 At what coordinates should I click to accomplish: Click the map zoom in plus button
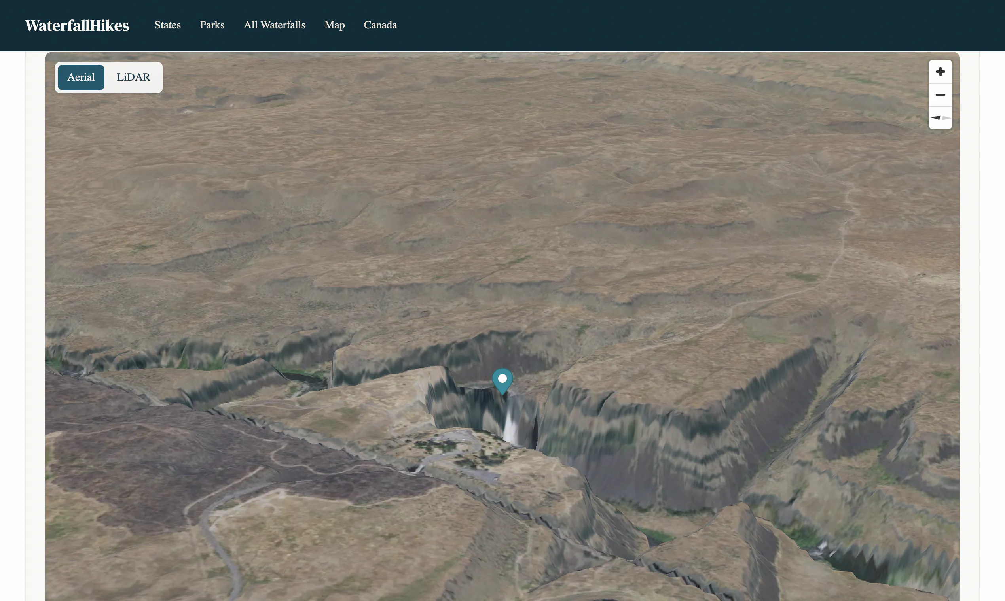[x=940, y=72]
